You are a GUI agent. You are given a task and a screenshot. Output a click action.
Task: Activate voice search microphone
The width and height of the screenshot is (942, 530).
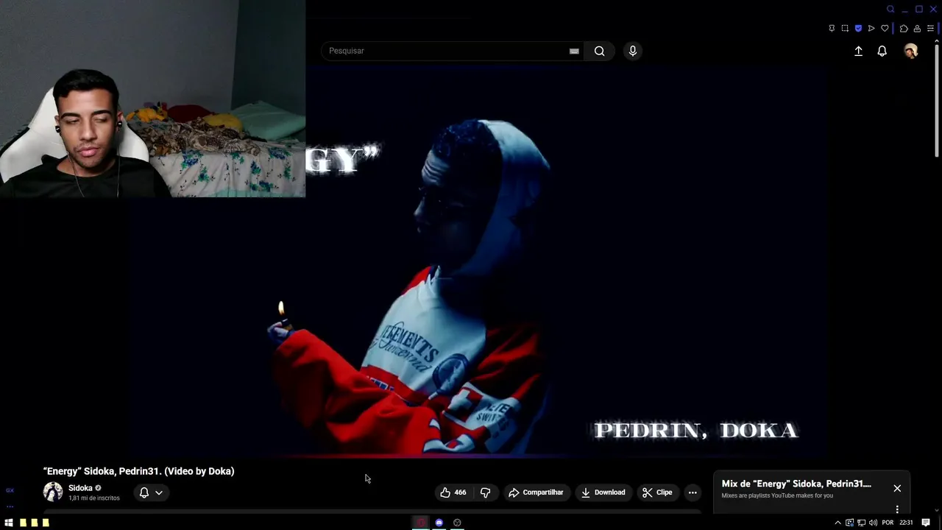coord(632,51)
